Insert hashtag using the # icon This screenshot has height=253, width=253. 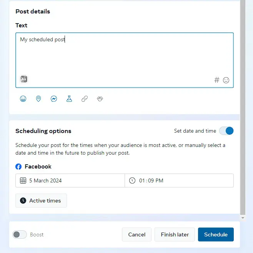217,80
